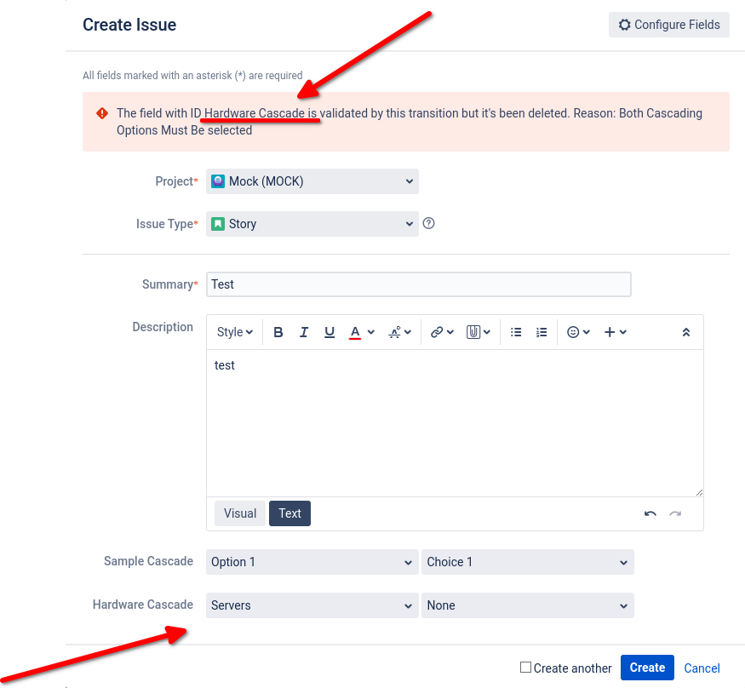Open the attach files and images icon

click(x=473, y=331)
